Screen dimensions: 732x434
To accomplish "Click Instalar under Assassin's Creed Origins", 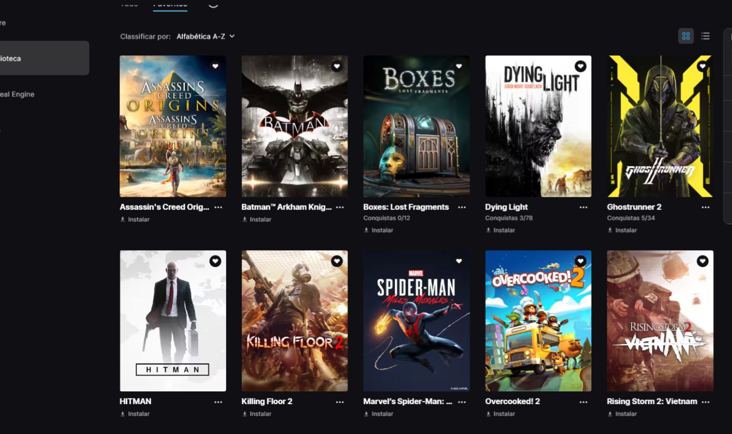I will coord(135,219).
